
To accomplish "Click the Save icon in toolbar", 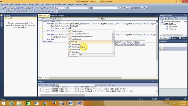I will [x=16, y=8].
